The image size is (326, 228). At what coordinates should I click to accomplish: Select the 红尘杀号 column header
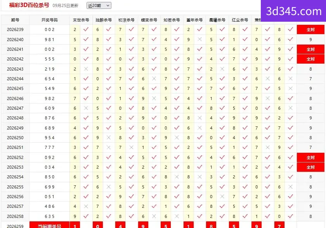pyautogui.click(x=240, y=20)
